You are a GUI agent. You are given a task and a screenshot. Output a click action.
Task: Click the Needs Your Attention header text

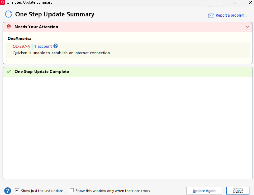coord(36,27)
